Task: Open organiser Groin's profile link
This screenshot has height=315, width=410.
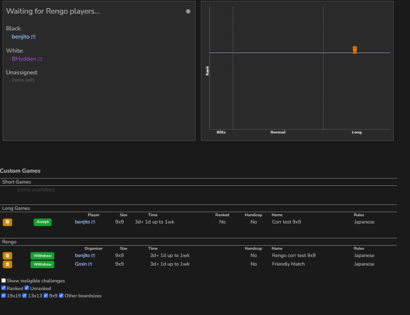Action: coord(81,264)
